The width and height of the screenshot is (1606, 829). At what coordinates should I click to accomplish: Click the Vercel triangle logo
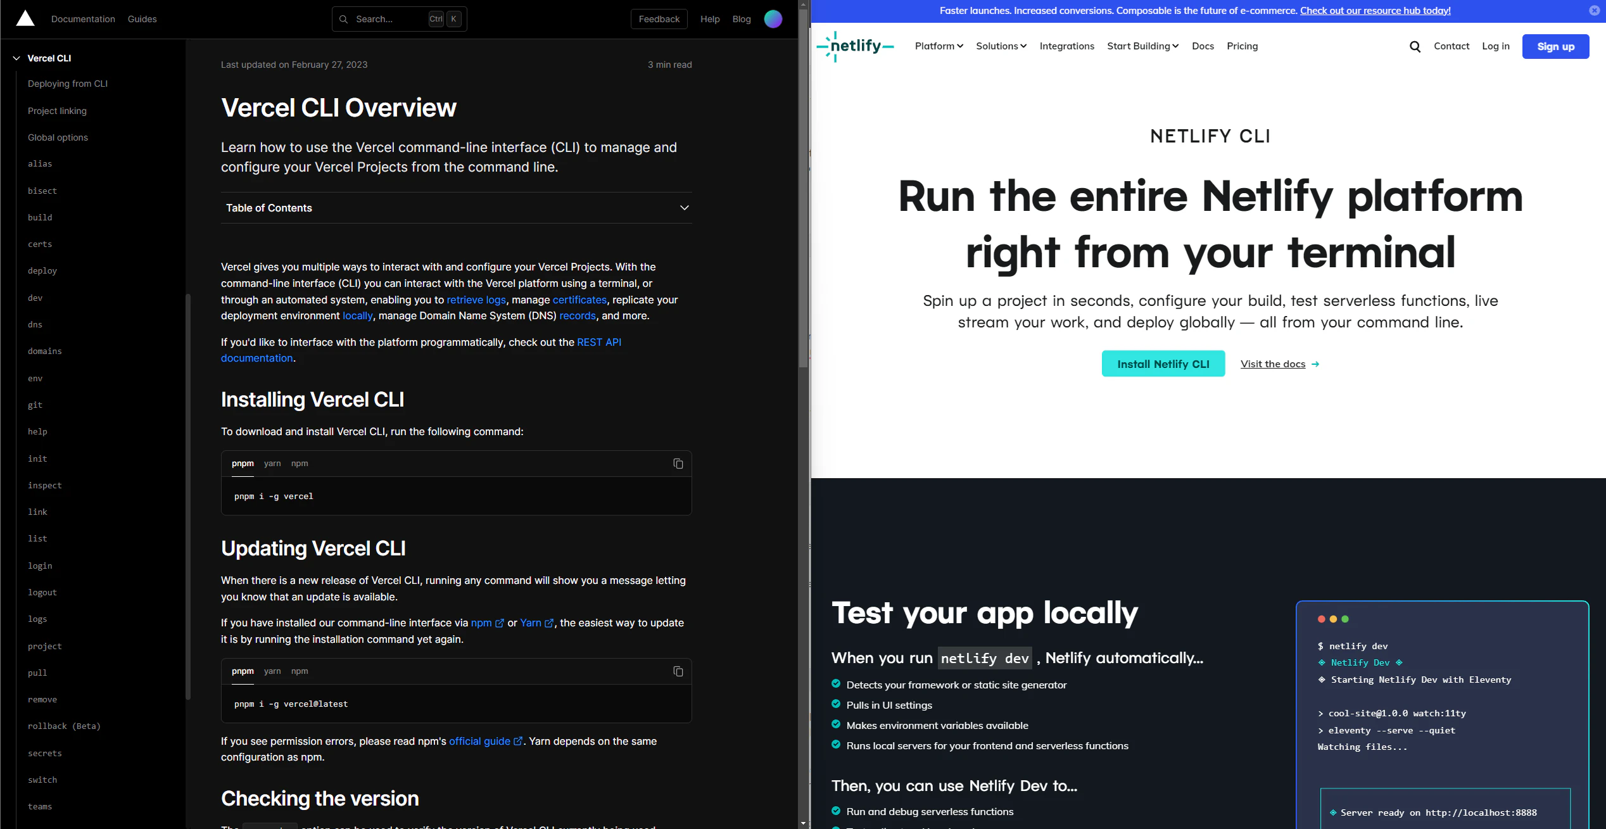(x=25, y=18)
